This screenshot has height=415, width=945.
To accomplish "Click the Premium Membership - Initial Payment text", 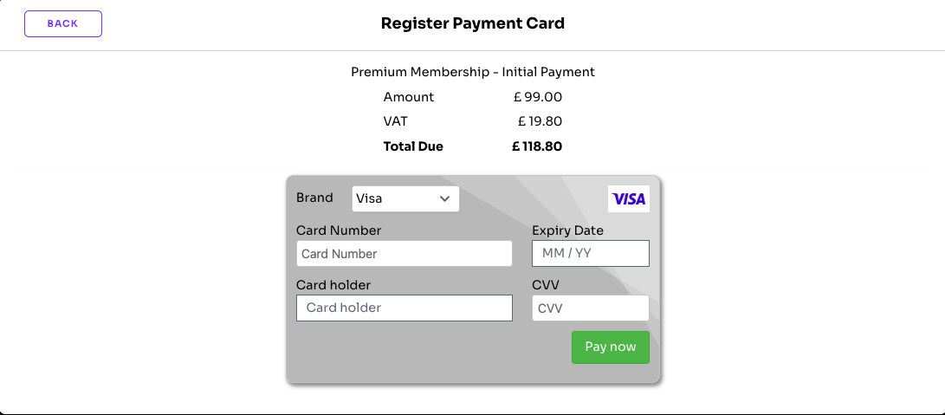I will [473, 73].
